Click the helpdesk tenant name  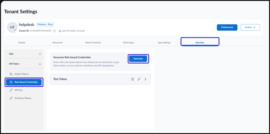(x=27, y=24)
